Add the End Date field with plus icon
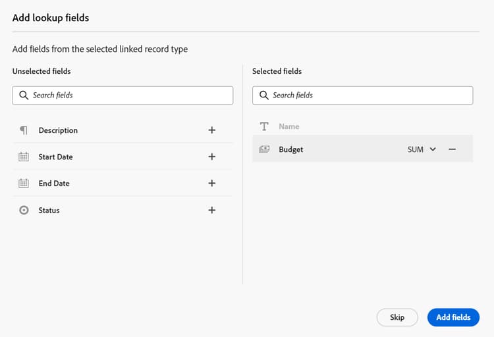The image size is (494, 337). point(211,183)
